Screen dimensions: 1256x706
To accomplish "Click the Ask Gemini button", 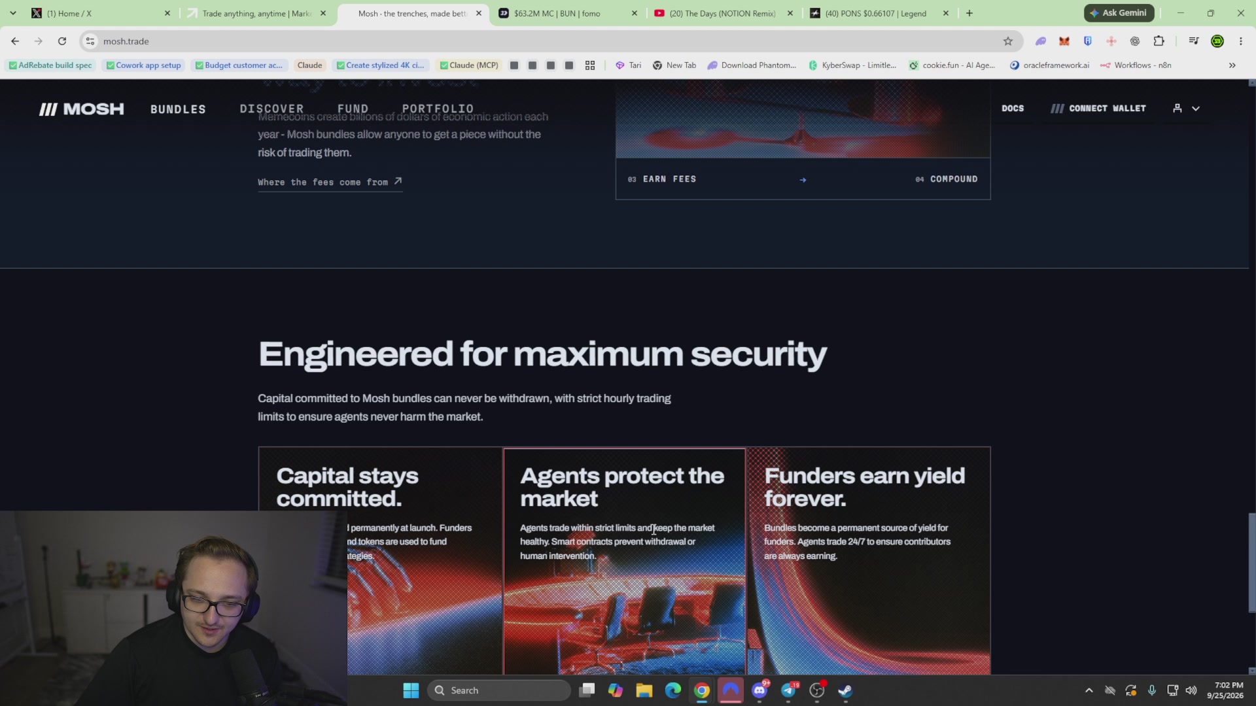I will point(1119,13).
